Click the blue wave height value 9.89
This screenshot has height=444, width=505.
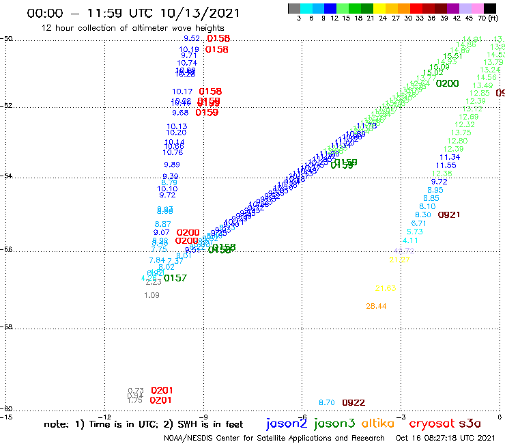click(x=172, y=165)
